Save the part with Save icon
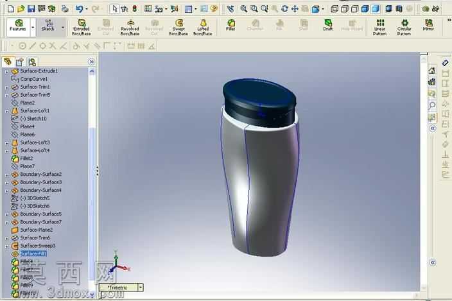The image size is (452, 301). [31, 9]
